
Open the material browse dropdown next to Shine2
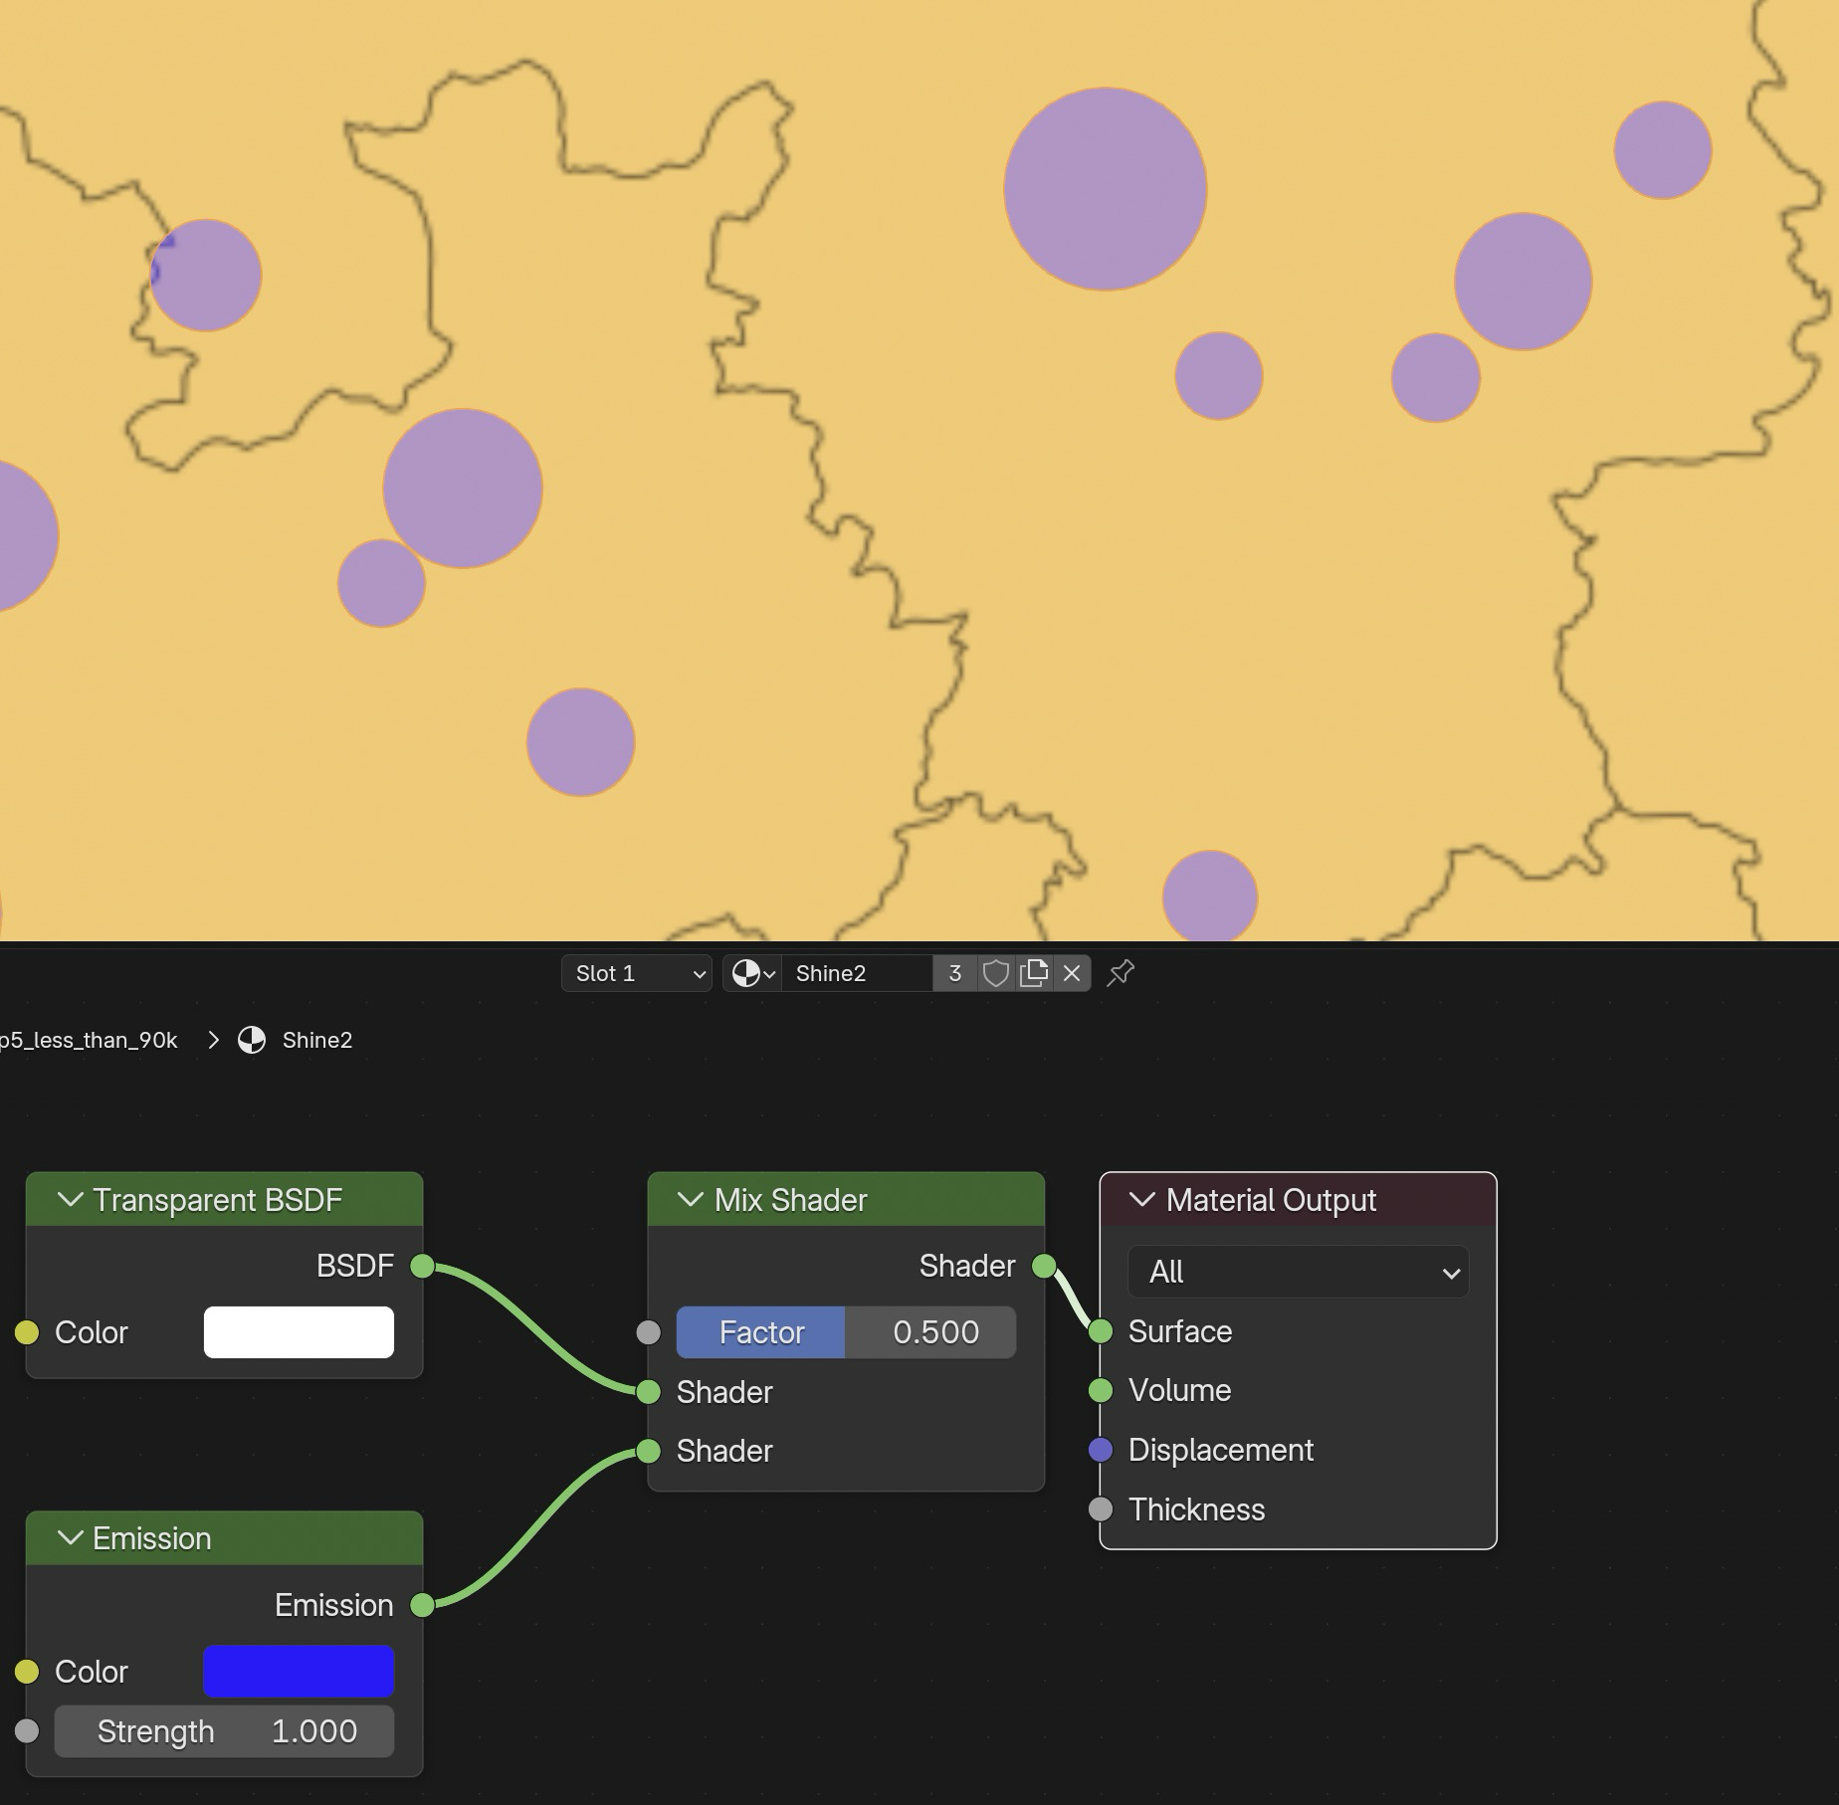pyautogui.click(x=751, y=973)
